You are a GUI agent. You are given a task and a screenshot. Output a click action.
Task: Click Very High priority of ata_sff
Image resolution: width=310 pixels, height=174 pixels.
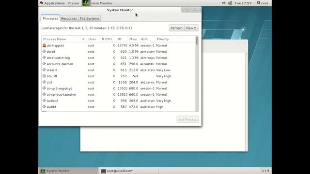coord(164,76)
